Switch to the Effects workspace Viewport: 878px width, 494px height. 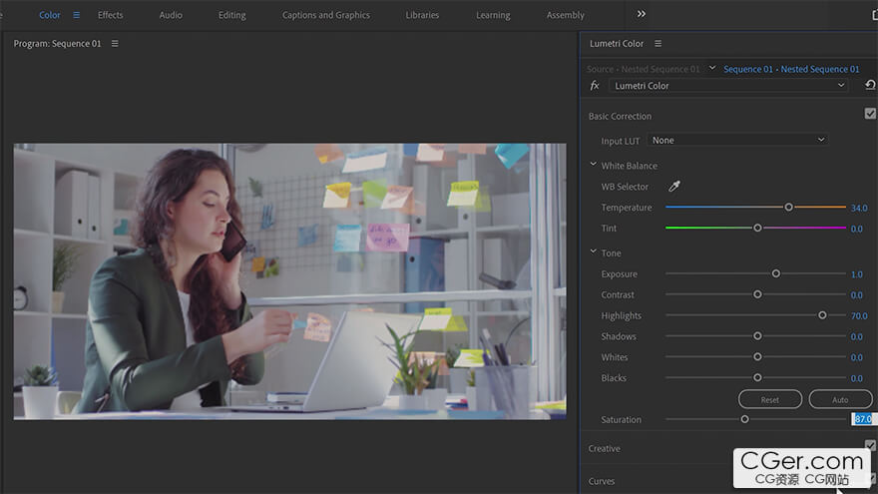(x=111, y=15)
